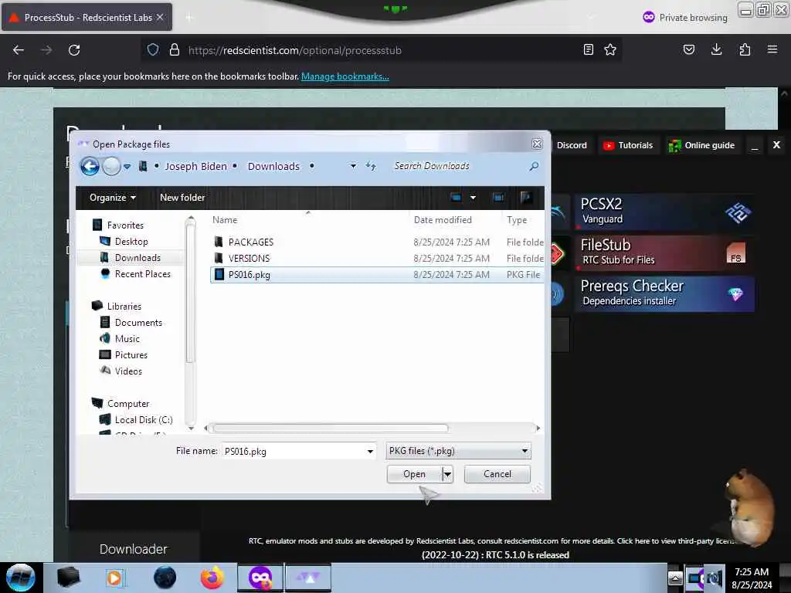Open Firefox downloads panel
This screenshot has width=791, height=593.
click(x=716, y=50)
